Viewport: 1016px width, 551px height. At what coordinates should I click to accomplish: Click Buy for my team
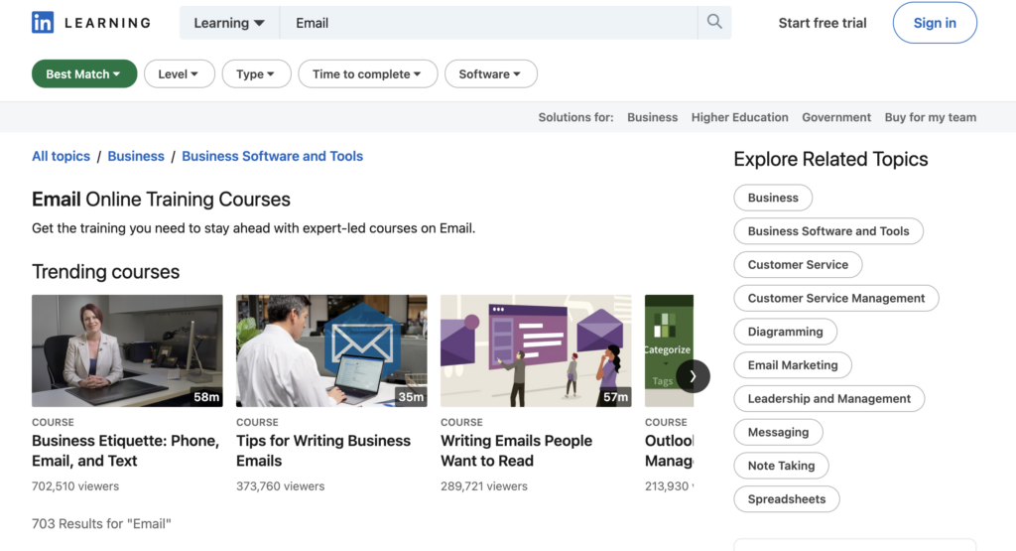point(930,117)
